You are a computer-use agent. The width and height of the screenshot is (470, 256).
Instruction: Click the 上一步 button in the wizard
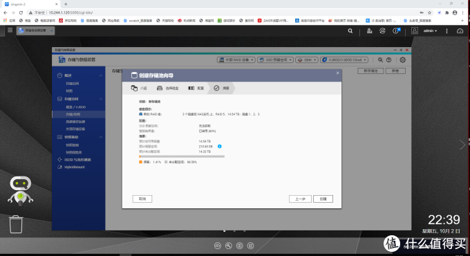[300, 199]
